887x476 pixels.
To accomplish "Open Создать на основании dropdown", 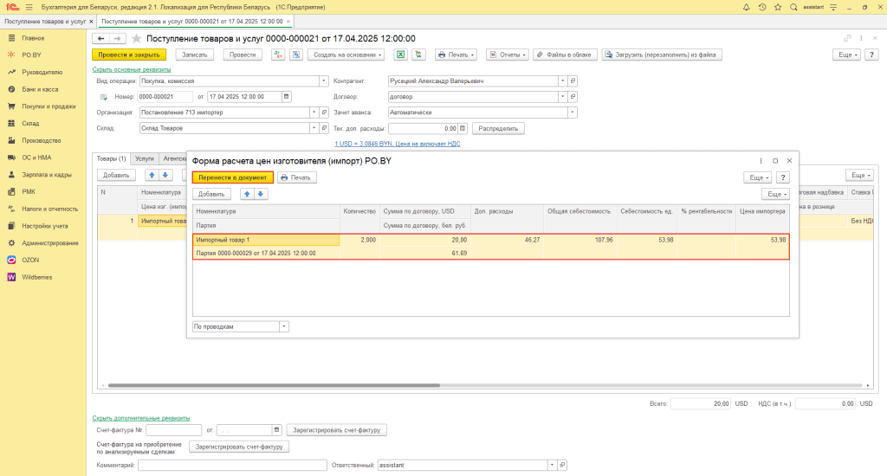I will (346, 55).
